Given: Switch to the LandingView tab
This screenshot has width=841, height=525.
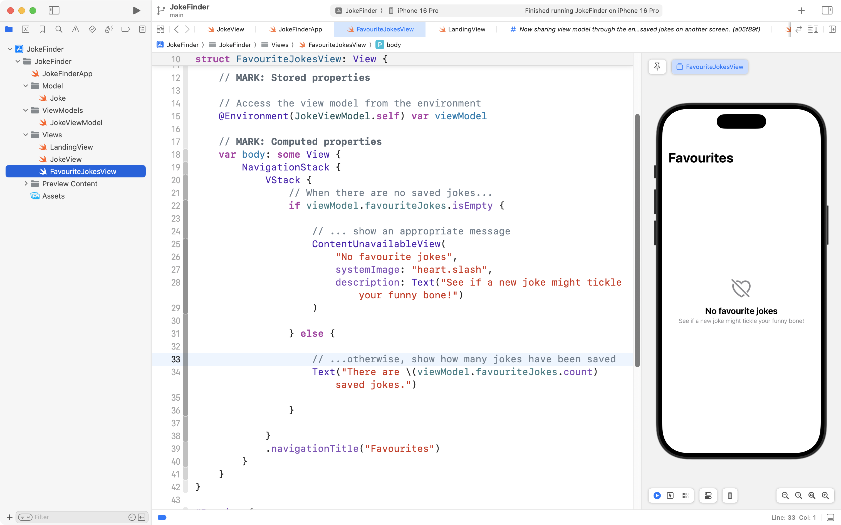Looking at the screenshot, I should pyautogui.click(x=466, y=29).
